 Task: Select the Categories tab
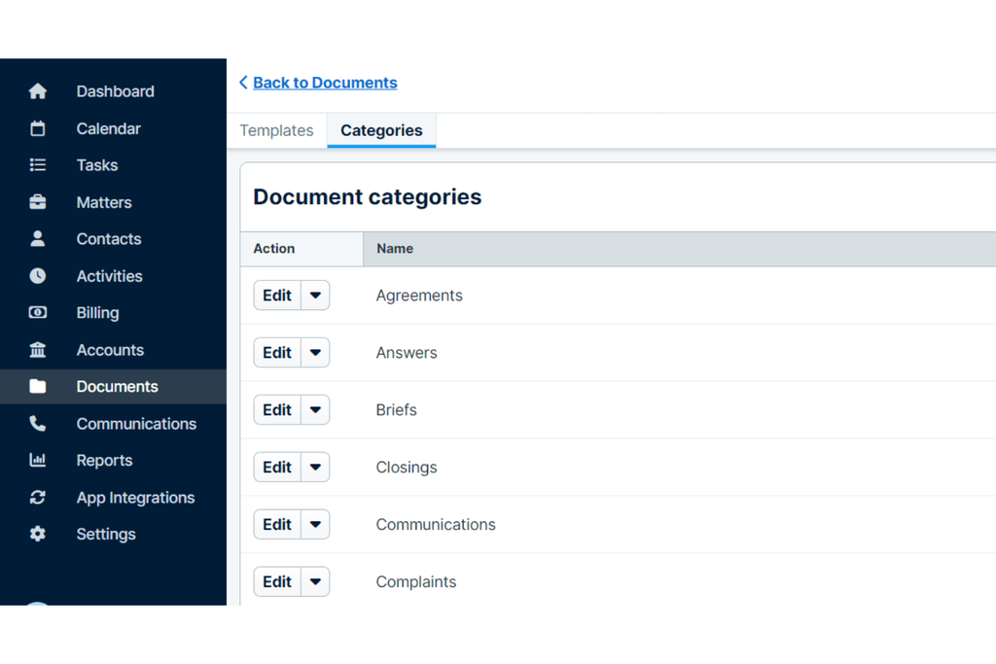click(x=381, y=130)
